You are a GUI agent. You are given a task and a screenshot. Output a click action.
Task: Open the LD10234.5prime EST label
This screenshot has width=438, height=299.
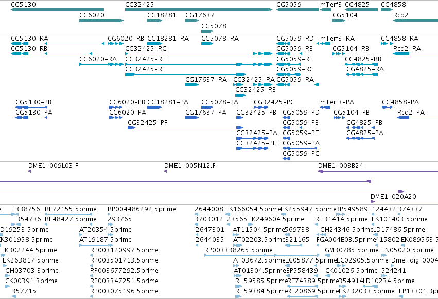[389, 281]
